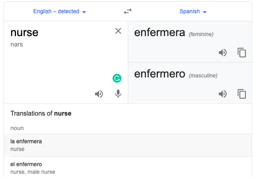Open the Spanish target language dropdown
The image size is (254, 177).
pyautogui.click(x=193, y=12)
